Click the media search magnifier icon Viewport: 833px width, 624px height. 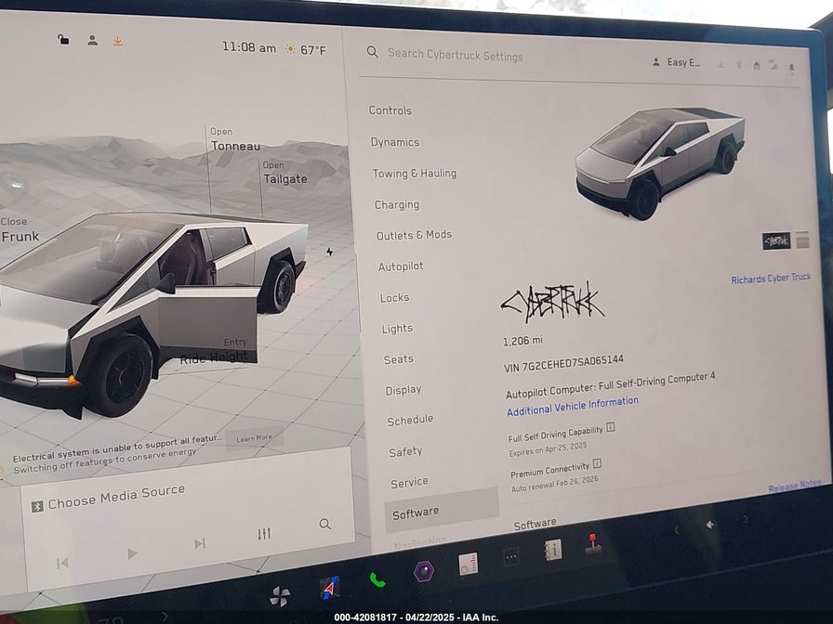324,524
